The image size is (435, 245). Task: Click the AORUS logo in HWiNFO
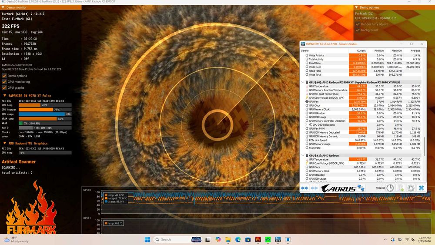338,188
